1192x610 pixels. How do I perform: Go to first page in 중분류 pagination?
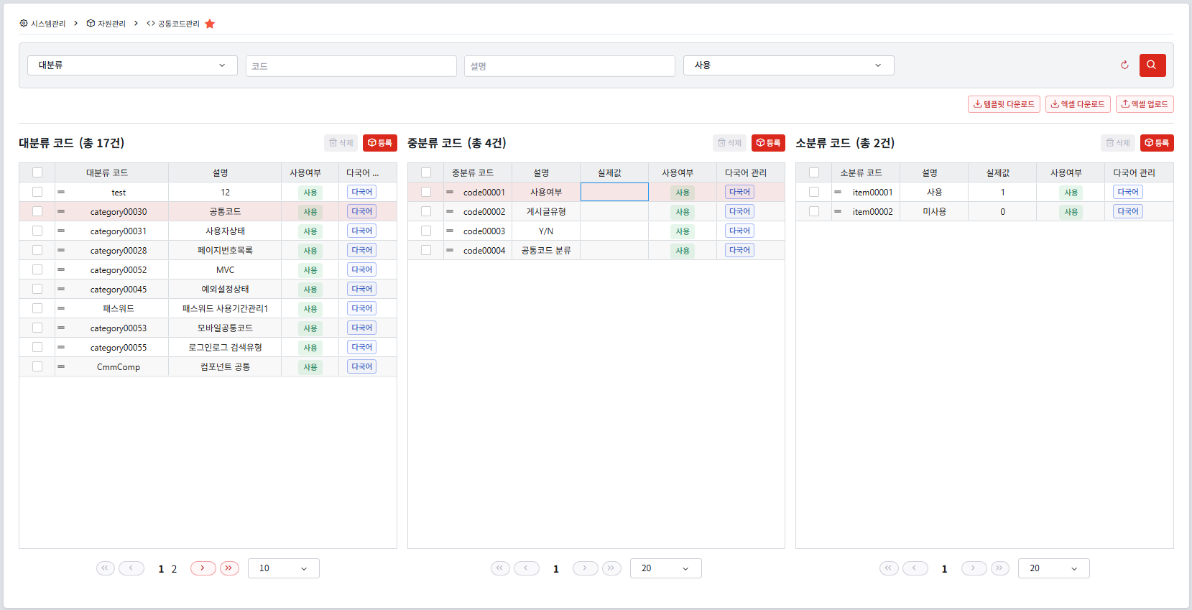[x=500, y=568]
